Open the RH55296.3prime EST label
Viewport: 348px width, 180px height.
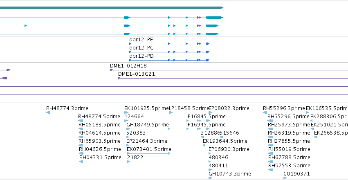[x=284, y=108]
